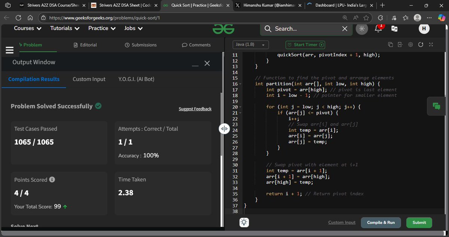The width and height of the screenshot is (449, 237).
Task: Open the hamburger side menu
Action: click(x=10, y=50)
